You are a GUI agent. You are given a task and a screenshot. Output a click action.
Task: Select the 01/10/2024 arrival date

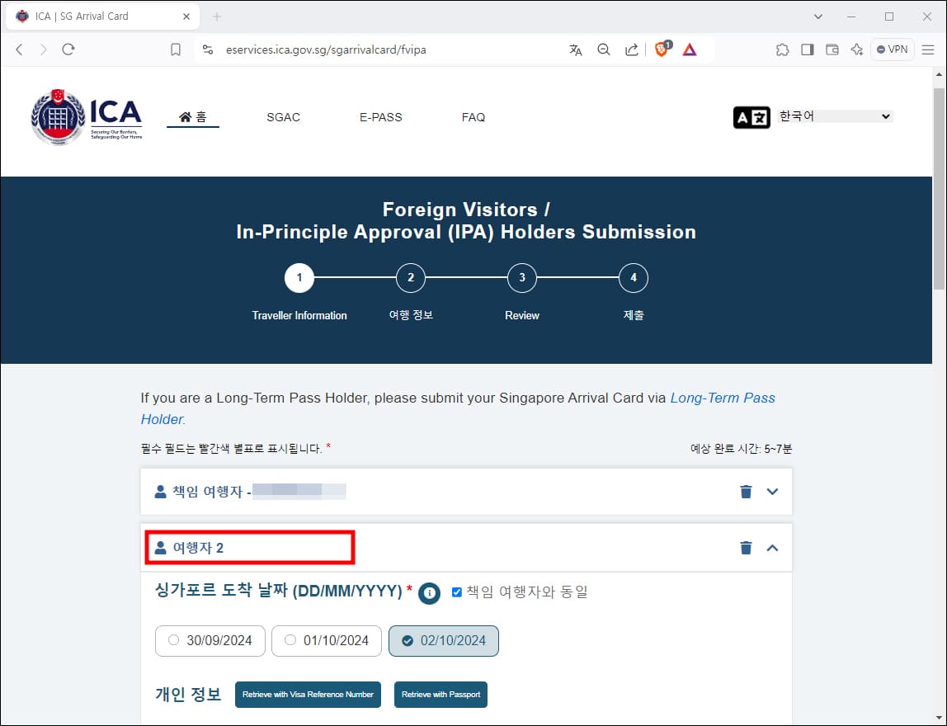pyautogui.click(x=326, y=641)
